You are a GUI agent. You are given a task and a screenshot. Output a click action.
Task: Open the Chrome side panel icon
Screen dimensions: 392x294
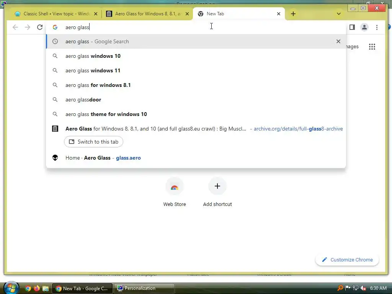352,27
